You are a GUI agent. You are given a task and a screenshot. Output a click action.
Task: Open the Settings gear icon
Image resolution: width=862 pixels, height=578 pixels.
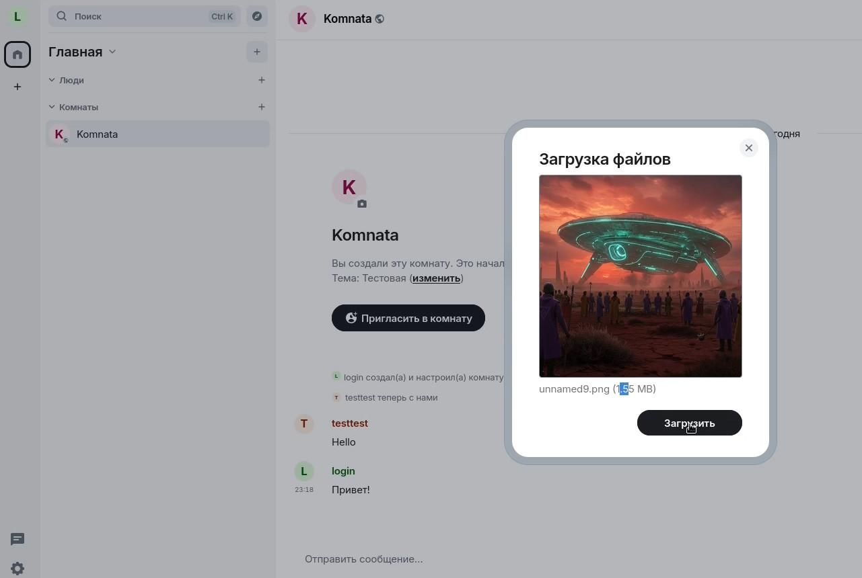pos(17,568)
